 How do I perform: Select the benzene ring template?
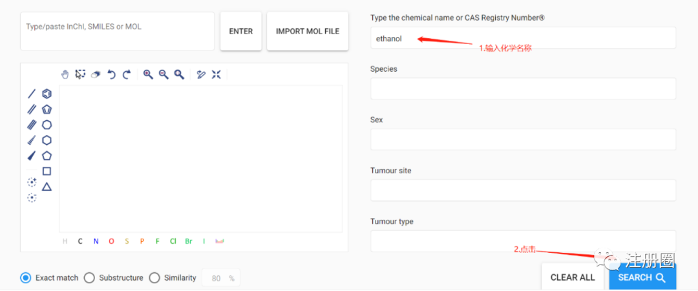pos(47,94)
